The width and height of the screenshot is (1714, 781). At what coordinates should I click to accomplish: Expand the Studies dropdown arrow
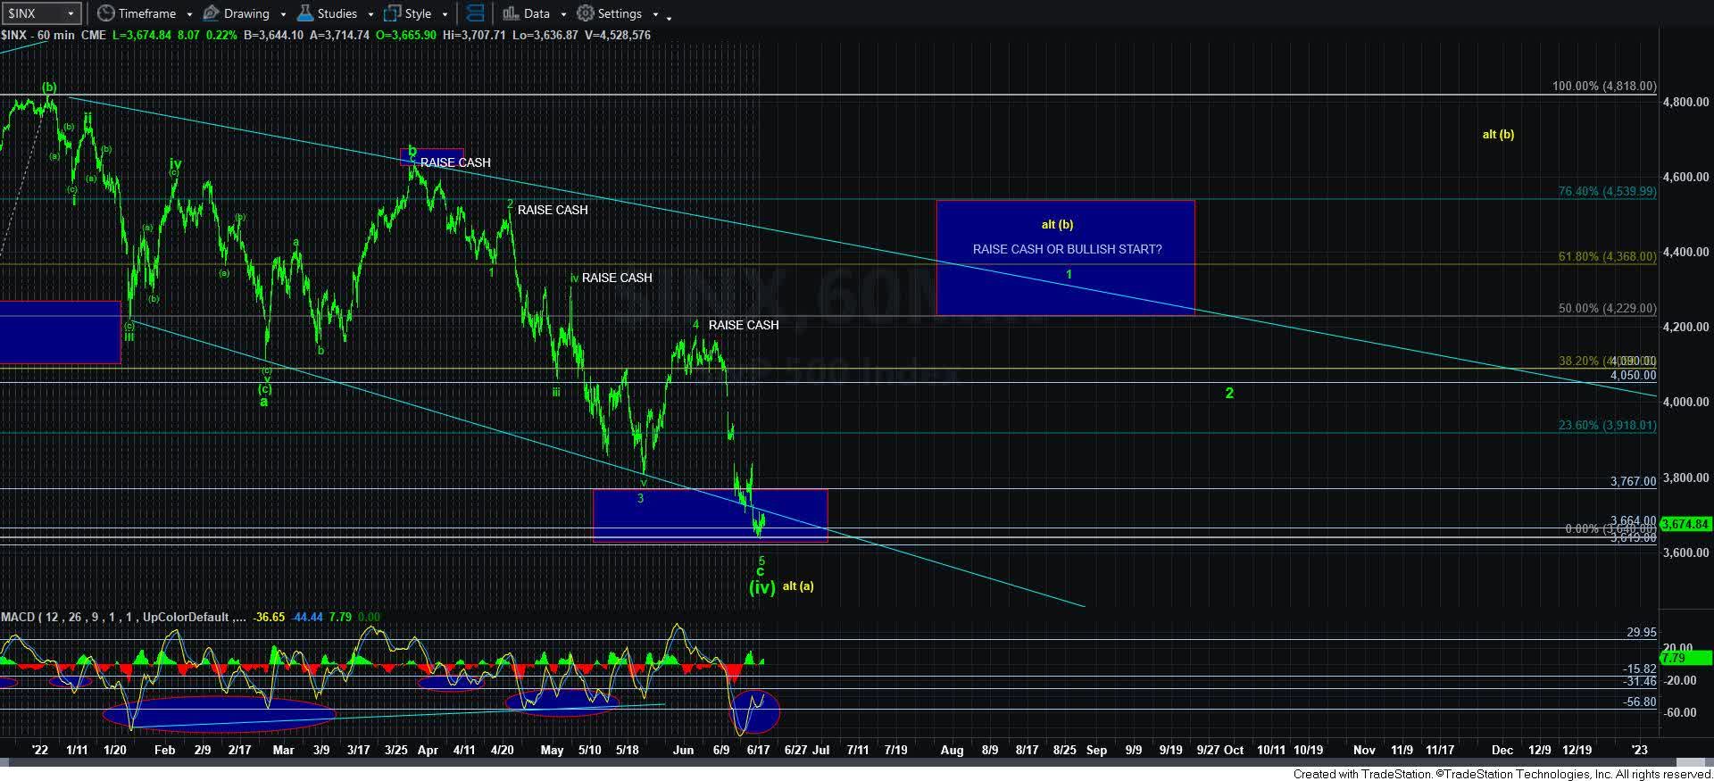point(370,14)
